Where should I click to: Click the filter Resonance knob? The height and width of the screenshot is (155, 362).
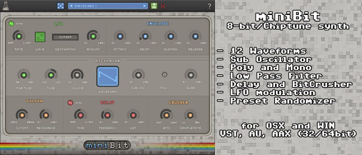46,115
